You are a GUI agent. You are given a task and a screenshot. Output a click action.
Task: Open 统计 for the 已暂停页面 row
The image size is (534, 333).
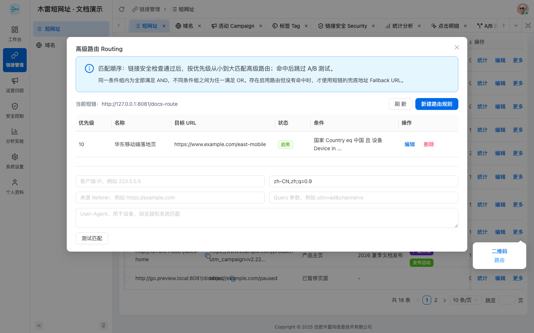tap(482, 278)
